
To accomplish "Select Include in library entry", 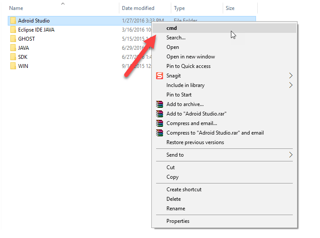I will pos(224,85).
